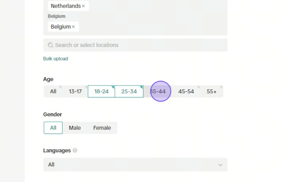The image size is (283, 182).
Task: Deselect the 25-34 age range
Action: pos(129,92)
